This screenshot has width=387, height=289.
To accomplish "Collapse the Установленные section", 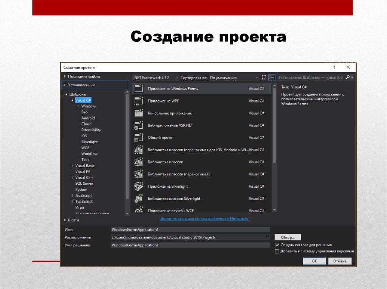I will pyautogui.click(x=65, y=85).
